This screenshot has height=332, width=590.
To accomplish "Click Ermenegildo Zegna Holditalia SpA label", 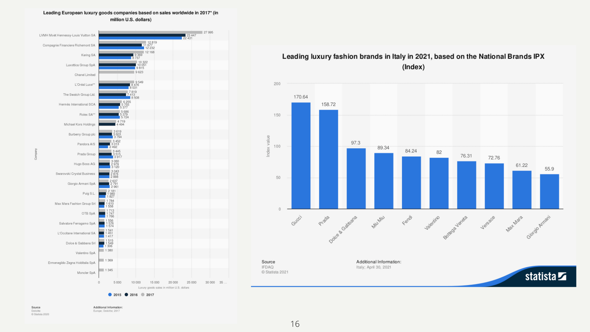I will 72,263.
